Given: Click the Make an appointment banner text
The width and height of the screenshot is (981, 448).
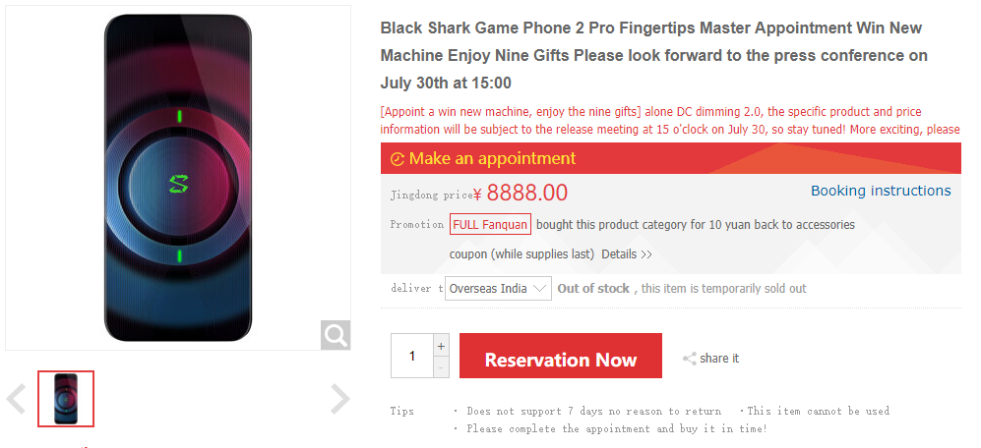Looking at the screenshot, I should tap(492, 158).
